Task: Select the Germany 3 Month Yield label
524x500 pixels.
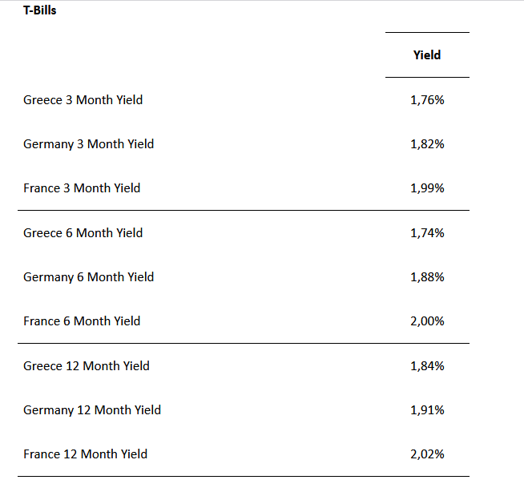Action: (x=89, y=144)
